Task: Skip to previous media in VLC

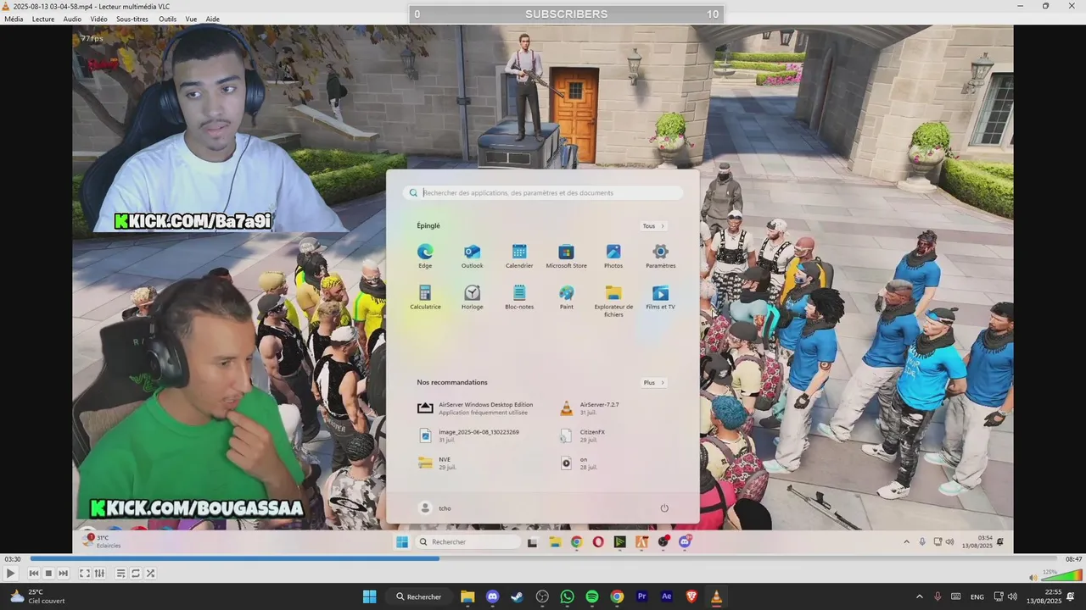Action: [34, 574]
